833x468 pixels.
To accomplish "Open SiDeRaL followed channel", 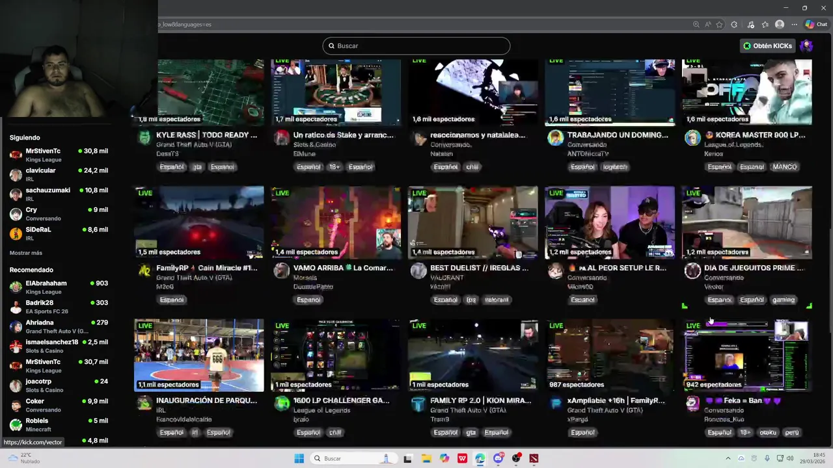I will [x=59, y=233].
